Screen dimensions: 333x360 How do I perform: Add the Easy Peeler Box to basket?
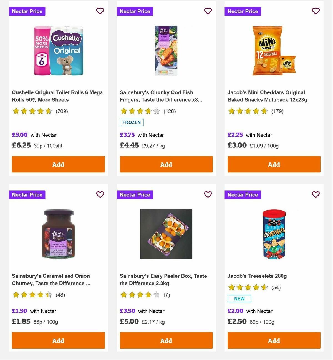click(166, 340)
